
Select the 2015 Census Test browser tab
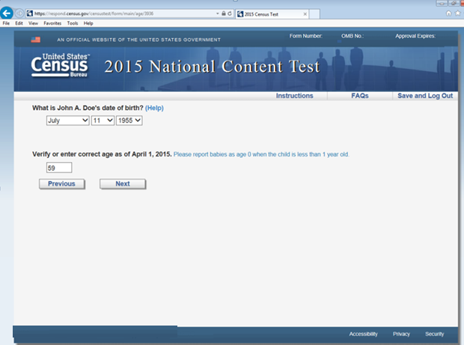point(272,14)
